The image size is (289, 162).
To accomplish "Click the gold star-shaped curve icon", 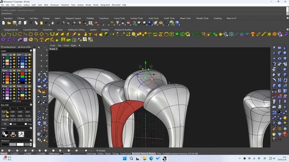I will click(36, 34).
